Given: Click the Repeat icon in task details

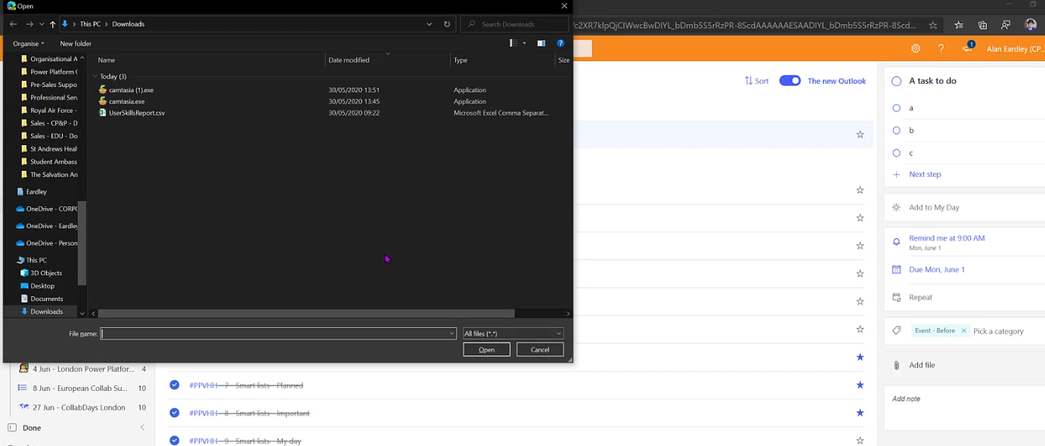Looking at the screenshot, I should tap(897, 297).
